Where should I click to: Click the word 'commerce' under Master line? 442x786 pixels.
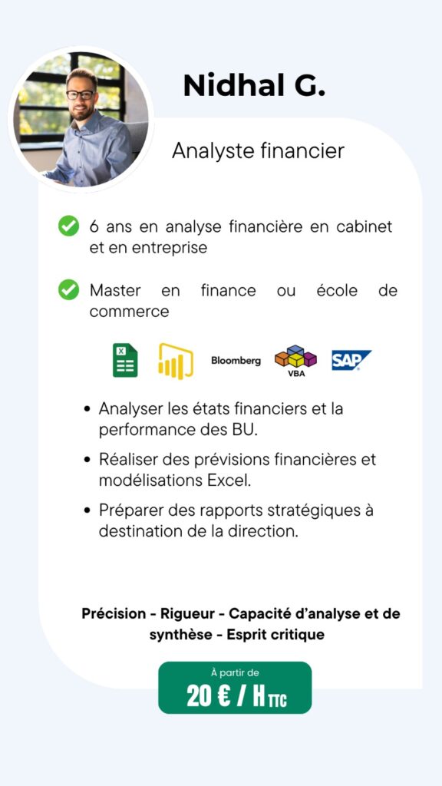click(x=129, y=312)
